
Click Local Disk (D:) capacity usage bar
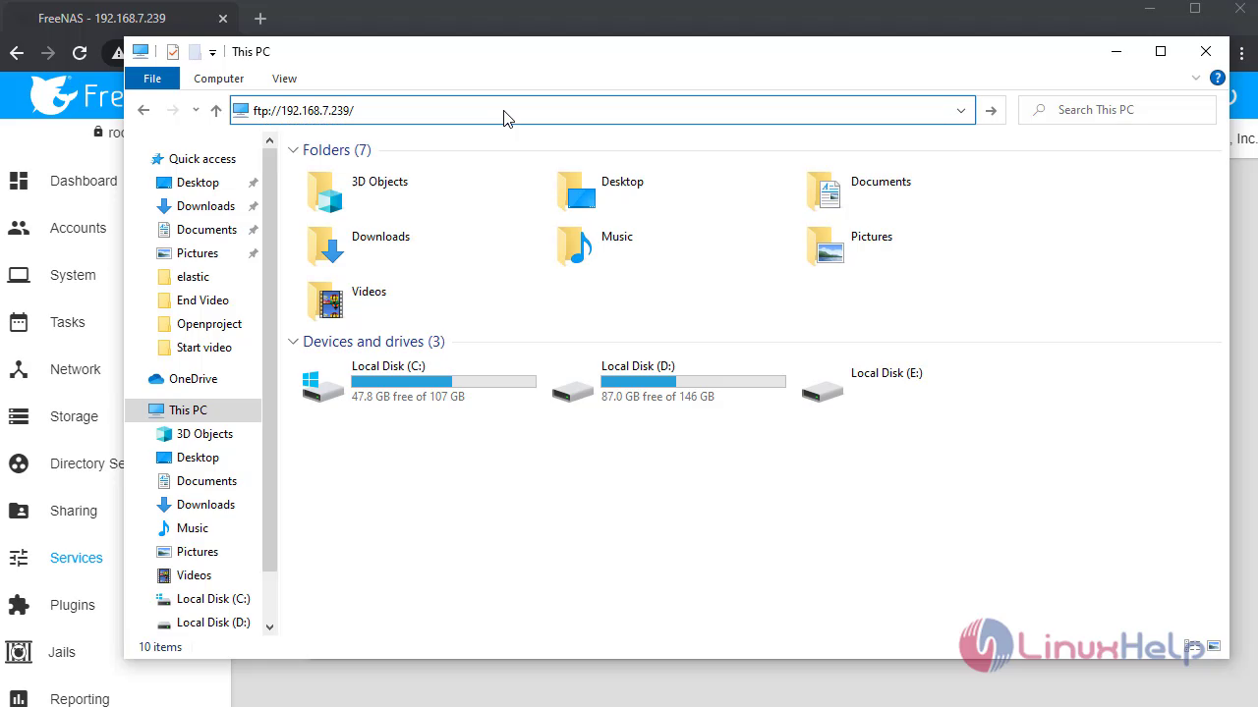click(693, 381)
